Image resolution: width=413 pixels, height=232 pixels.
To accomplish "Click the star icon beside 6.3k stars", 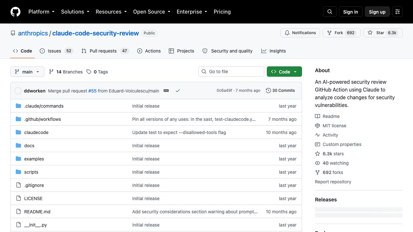I will [x=317, y=154].
